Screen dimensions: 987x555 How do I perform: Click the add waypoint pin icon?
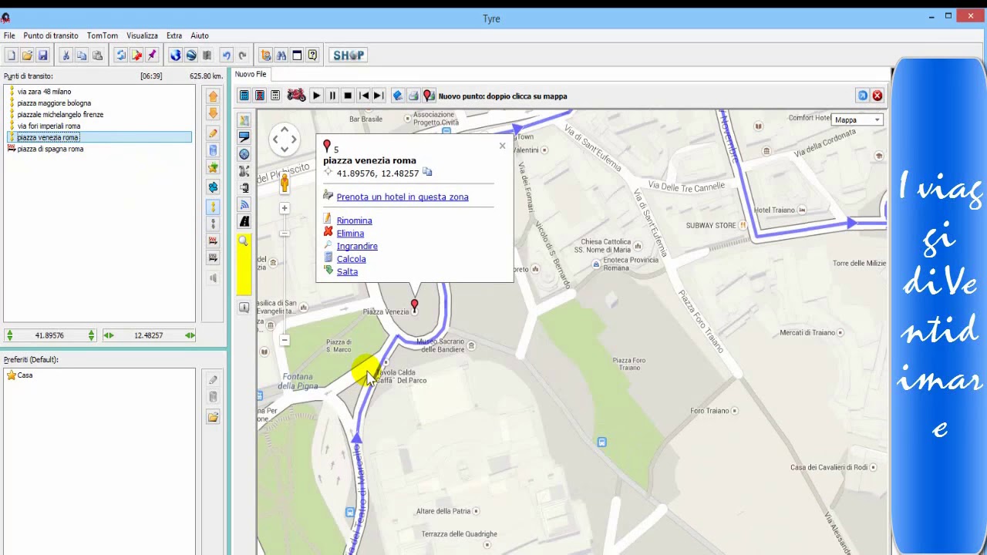[x=429, y=96]
